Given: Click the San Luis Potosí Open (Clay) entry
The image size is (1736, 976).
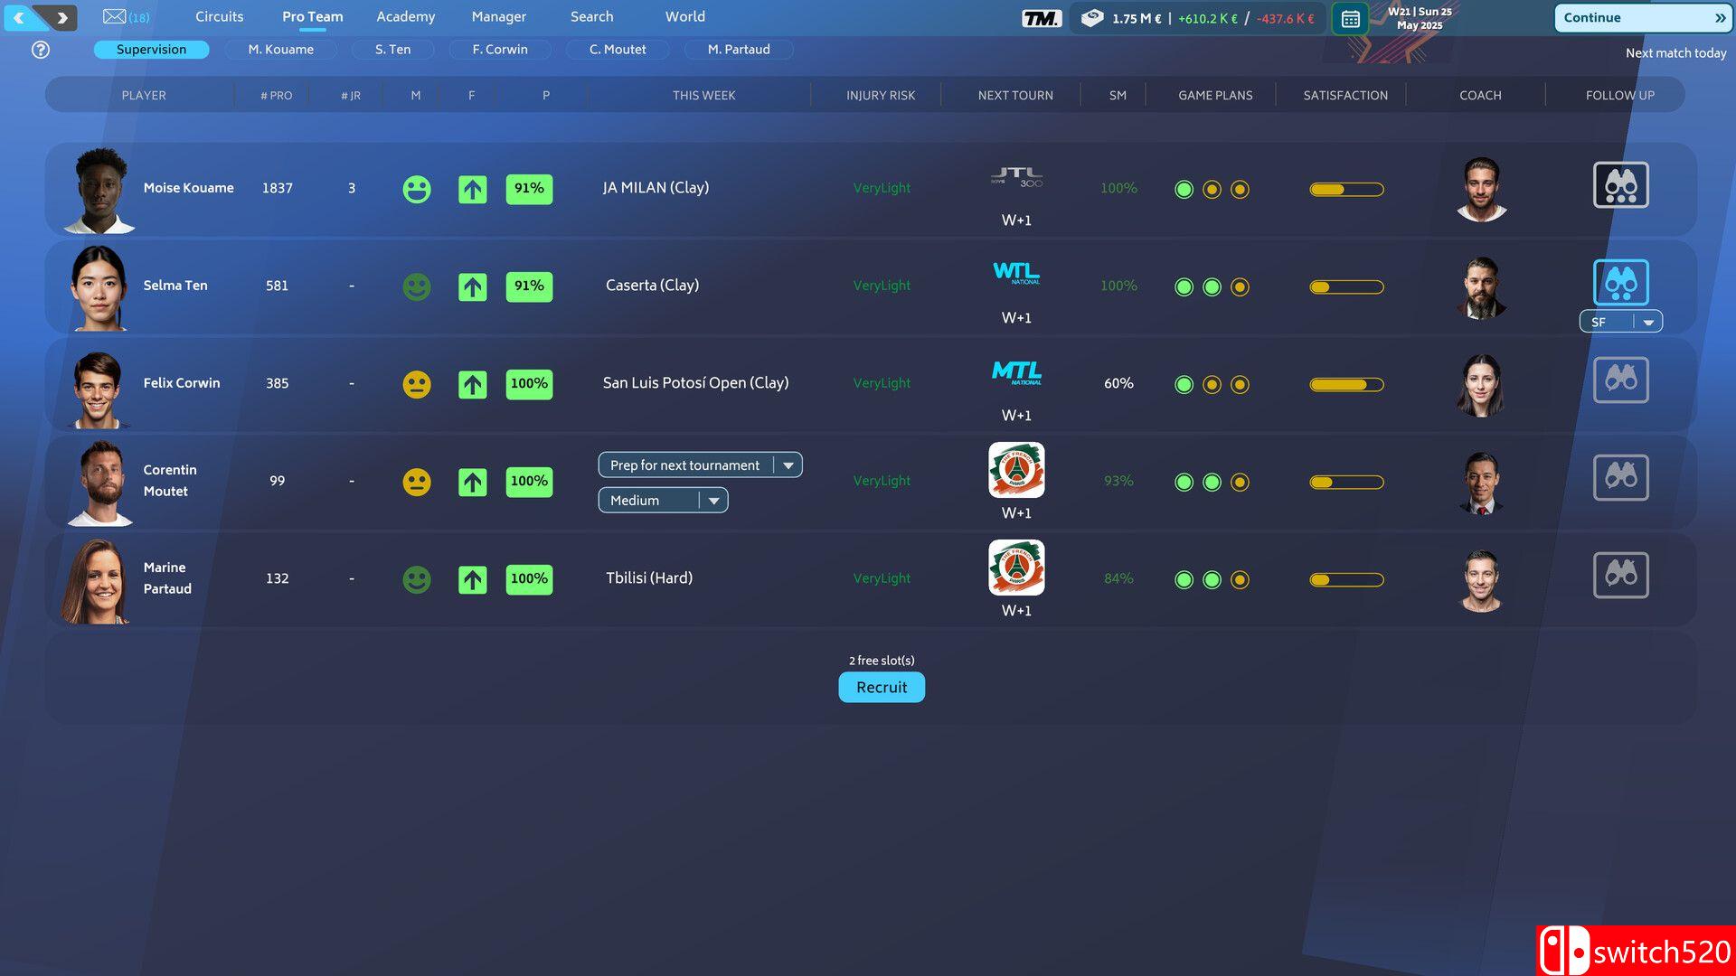Looking at the screenshot, I should click(695, 383).
